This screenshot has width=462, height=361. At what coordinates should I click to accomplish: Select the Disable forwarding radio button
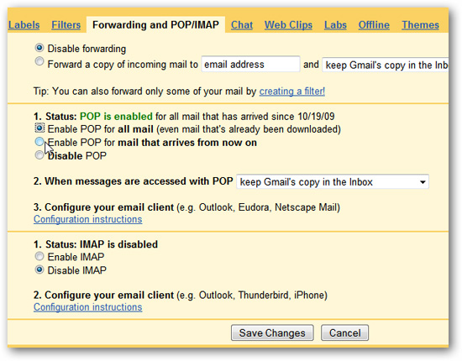coord(39,48)
